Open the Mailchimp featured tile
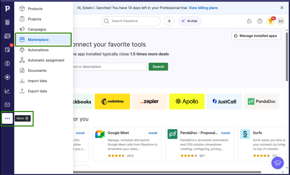This screenshot has height=175, width=290. pyautogui.click(x=112, y=101)
